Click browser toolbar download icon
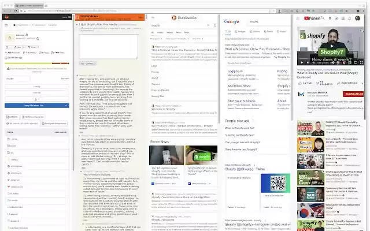 (x=279, y=11)
